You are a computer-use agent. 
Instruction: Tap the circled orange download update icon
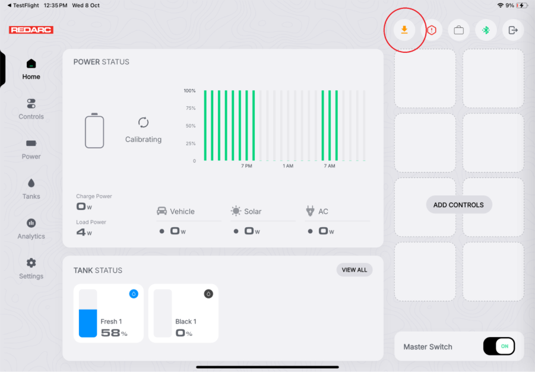(x=404, y=30)
